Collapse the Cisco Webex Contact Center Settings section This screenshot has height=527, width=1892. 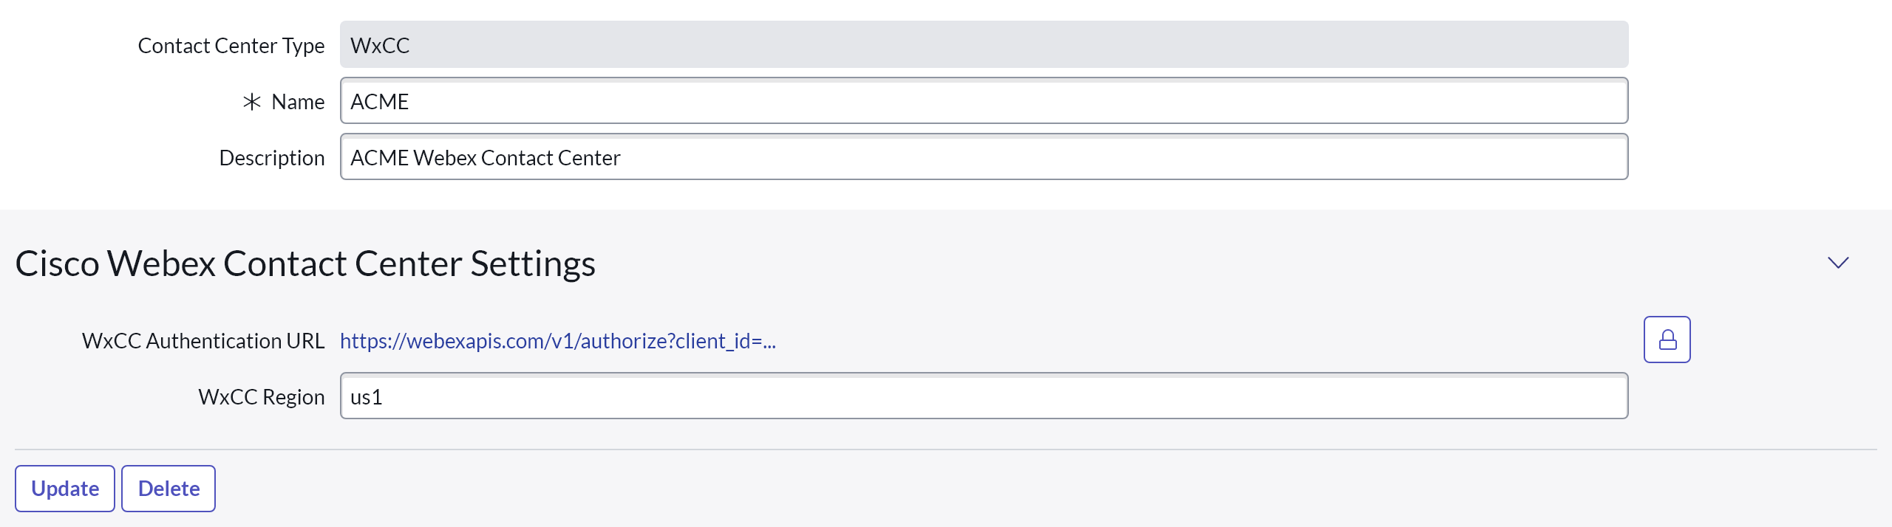(1837, 263)
